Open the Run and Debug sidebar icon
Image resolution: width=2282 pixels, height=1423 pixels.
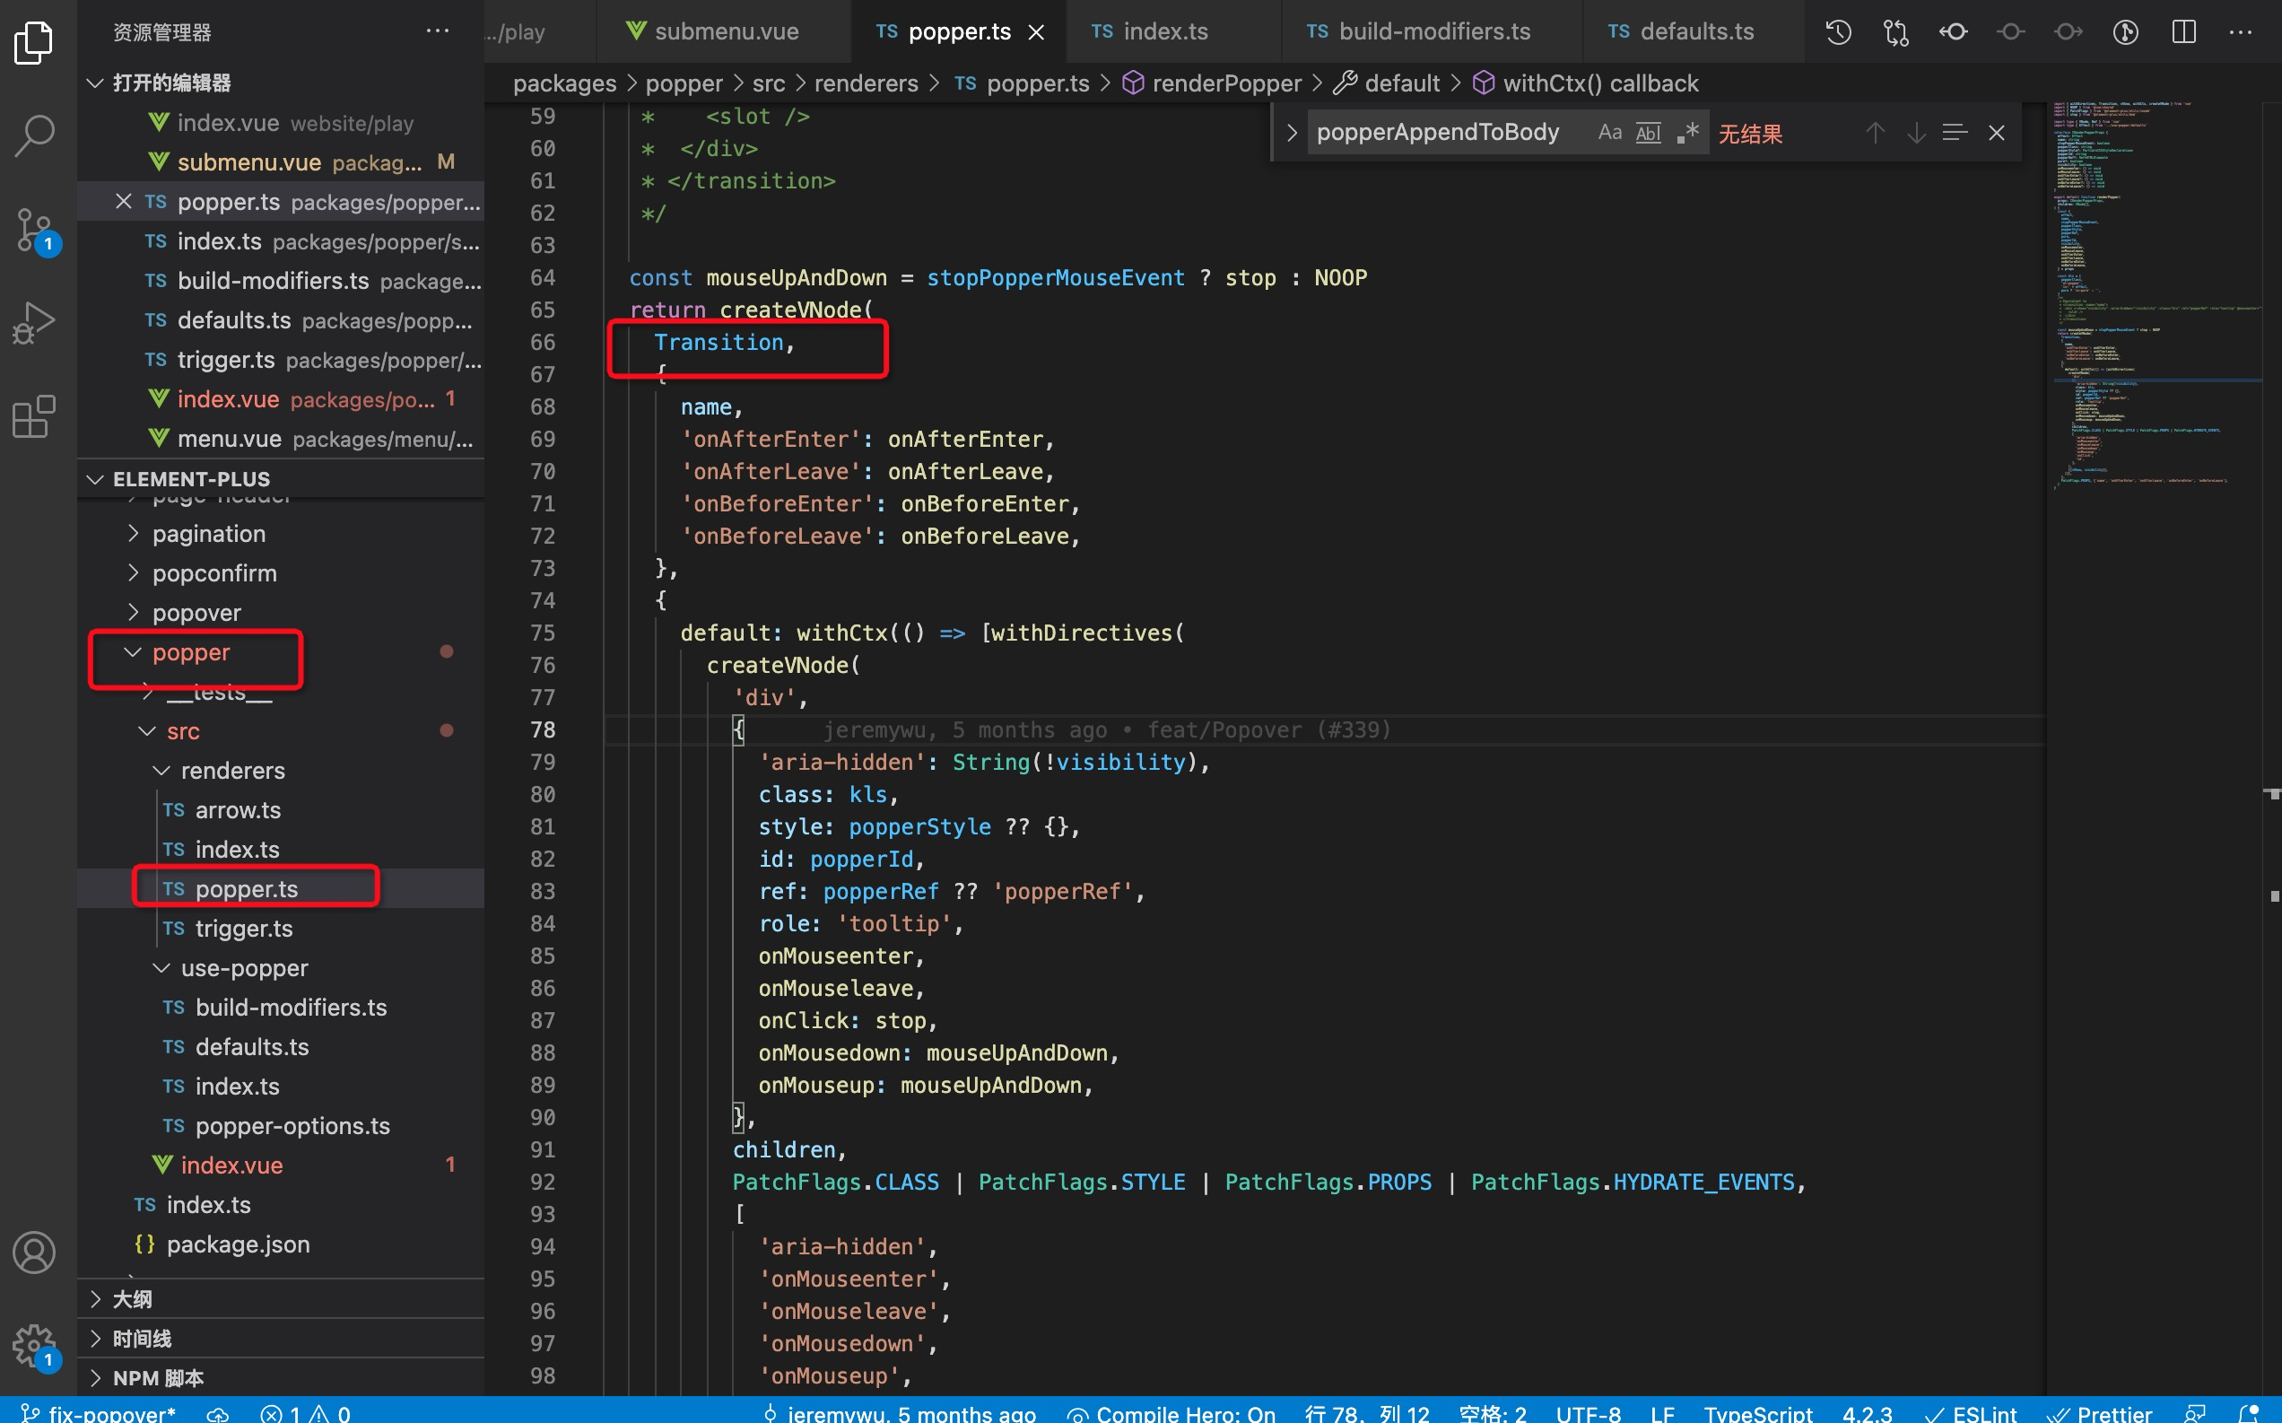(x=35, y=321)
